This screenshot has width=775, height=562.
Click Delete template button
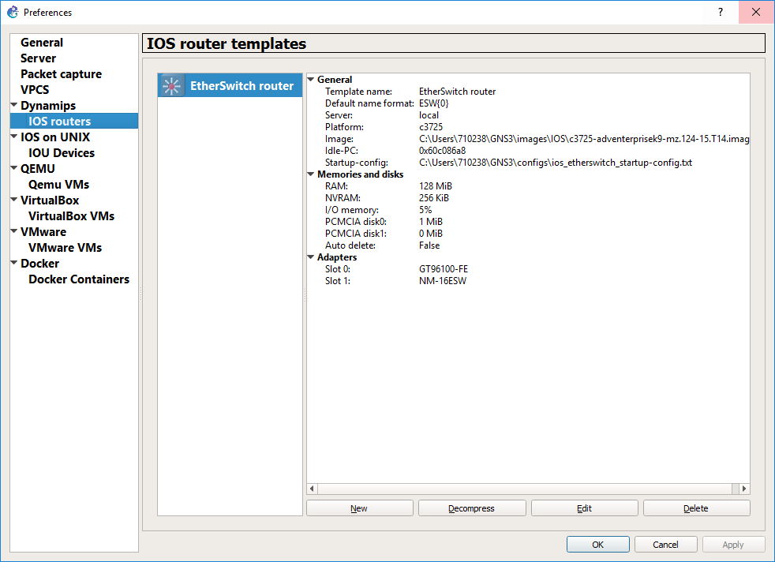tap(696, 508)
